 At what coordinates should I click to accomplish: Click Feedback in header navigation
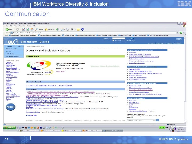pos(178,43)
